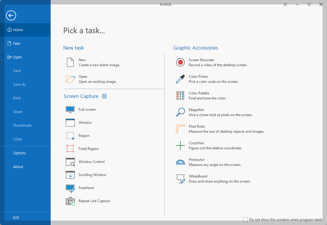Choose Share in the sidebar
The width and height of the screenshot is (327, 225).
pos(25,112)
